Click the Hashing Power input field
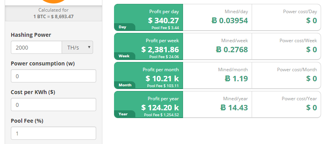This screenshot has width=330, height=144. coord(36,47)
